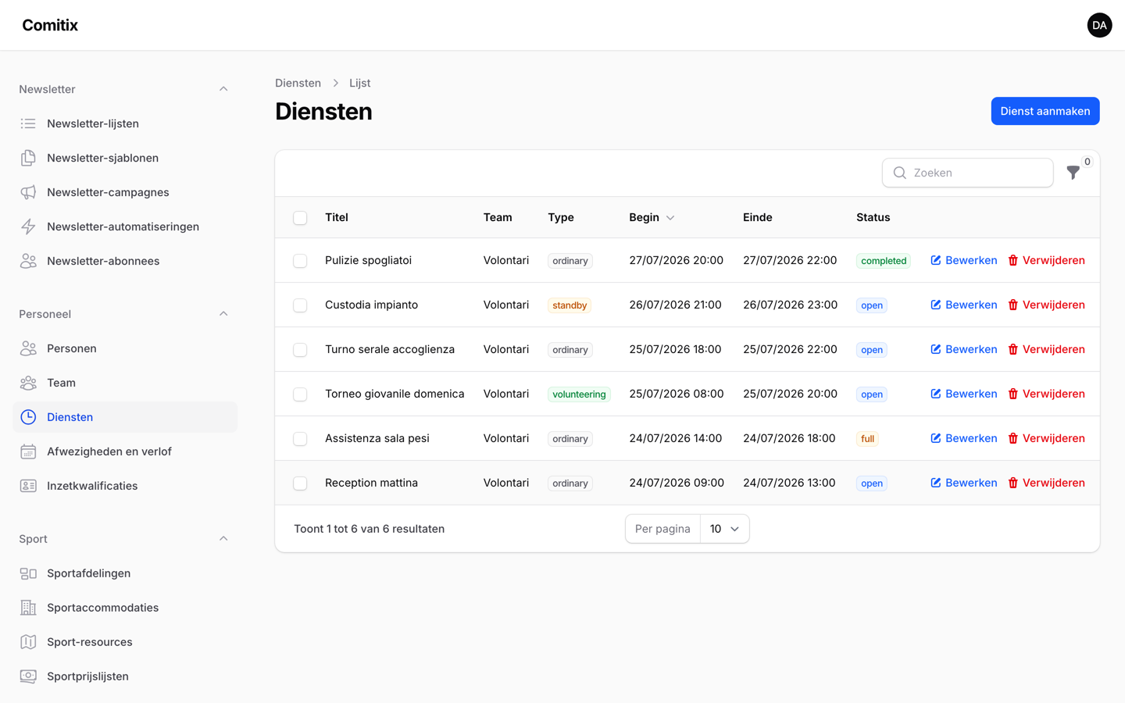Open the Sportafdelingen icon in sidebar
The image size is (1125, 703).
(x=28, y=573)
